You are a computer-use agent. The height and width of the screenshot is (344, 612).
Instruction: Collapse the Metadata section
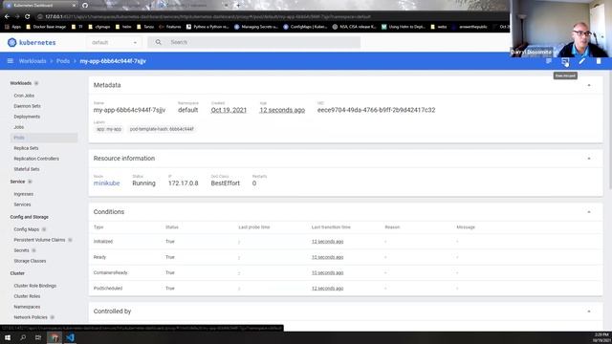pyautogui.click(x=589, y=85)
